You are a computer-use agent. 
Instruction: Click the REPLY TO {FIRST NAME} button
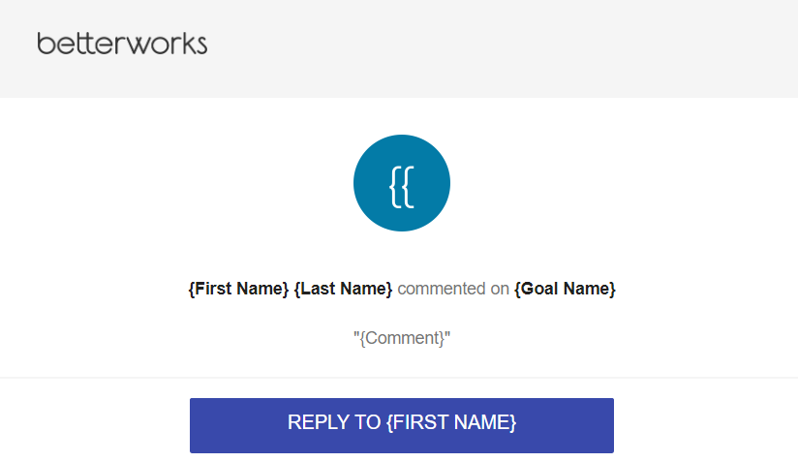(x=402, y=425)
